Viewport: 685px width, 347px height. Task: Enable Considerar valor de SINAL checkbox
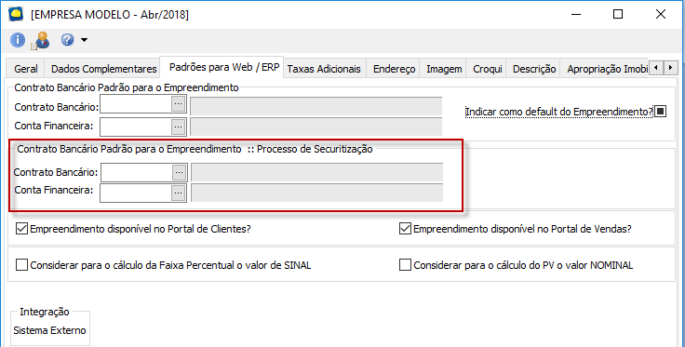[x=21, y=264]
